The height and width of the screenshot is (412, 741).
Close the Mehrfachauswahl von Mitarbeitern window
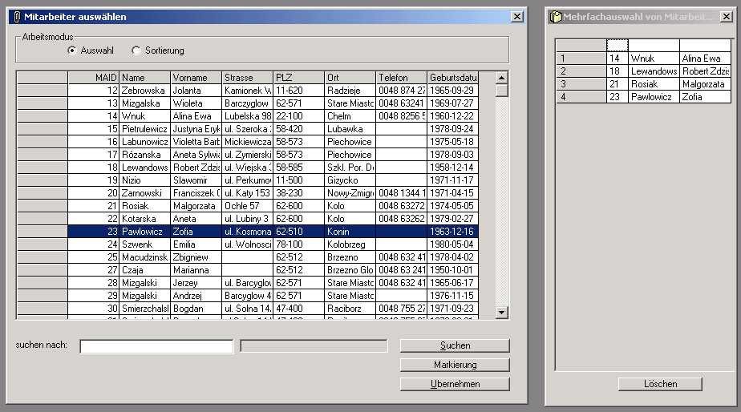coord(727,17)
